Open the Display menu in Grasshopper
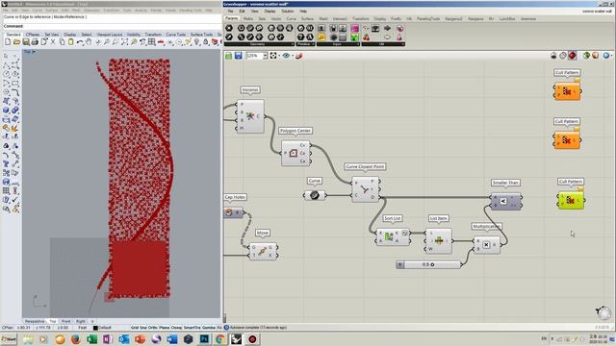The image size is (616, 346). point(269,12)
